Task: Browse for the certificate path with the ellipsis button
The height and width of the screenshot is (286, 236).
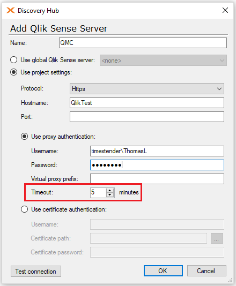Action: [x=217, y=238]
